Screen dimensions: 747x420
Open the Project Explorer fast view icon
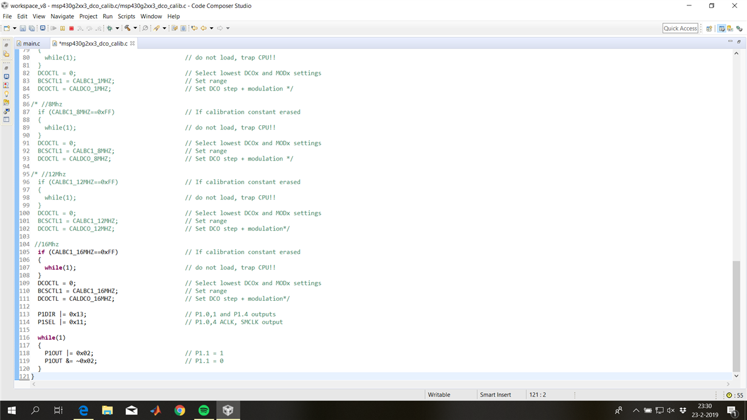coord(6,54)
